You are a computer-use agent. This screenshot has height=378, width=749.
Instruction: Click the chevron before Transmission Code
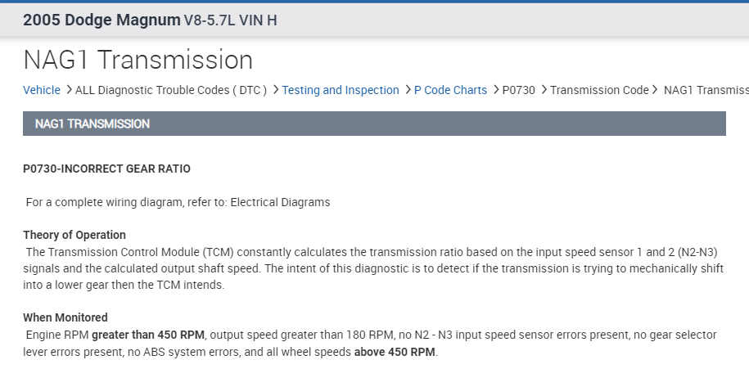pyautogui.click(x=544, y=90)
